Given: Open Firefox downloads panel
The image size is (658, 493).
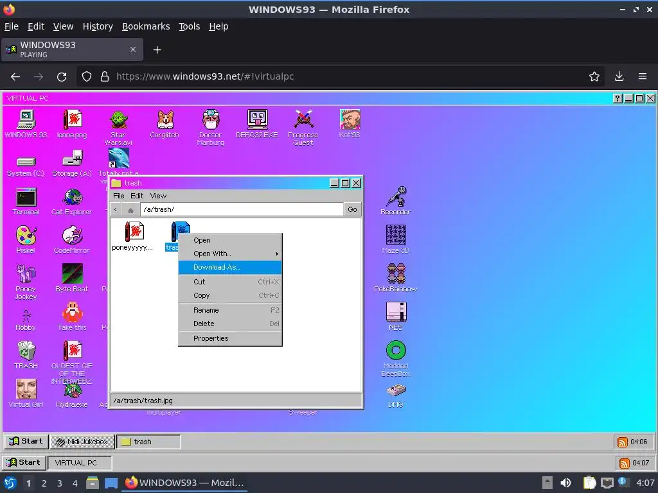Looking at the screenshot, I should (619, 77).
